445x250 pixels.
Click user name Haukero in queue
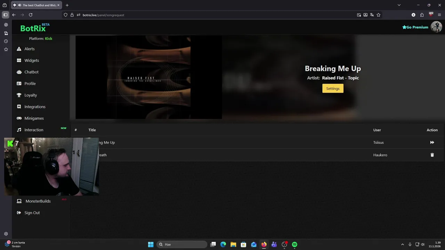point(380,155)
